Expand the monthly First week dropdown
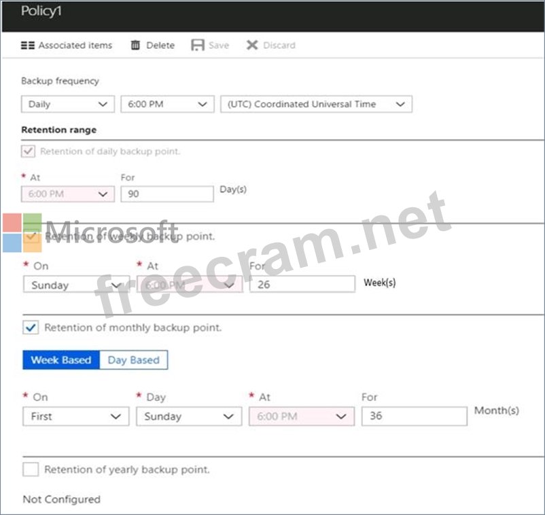The image size is (545, 515). (76, 416)
